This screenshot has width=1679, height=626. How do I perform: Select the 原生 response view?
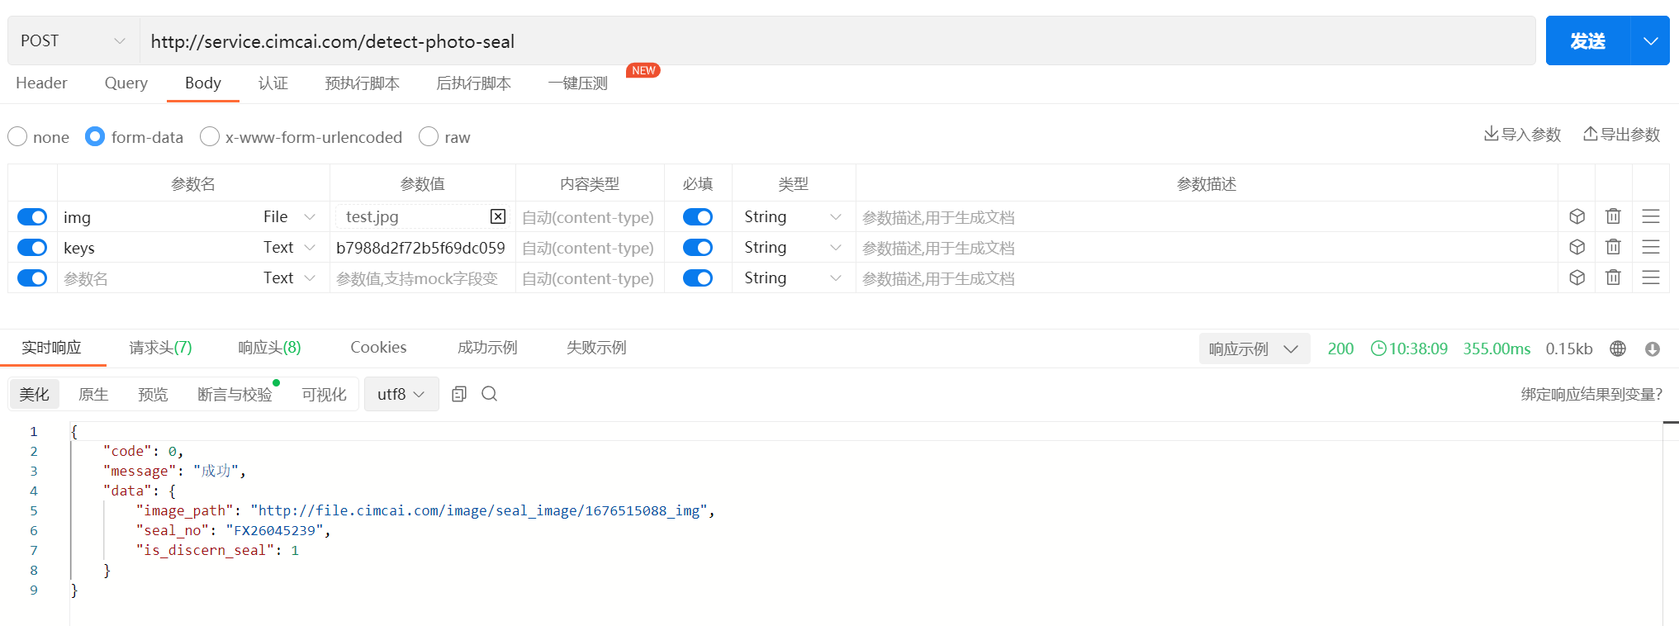pyautogui.click(x=93, y=394)
